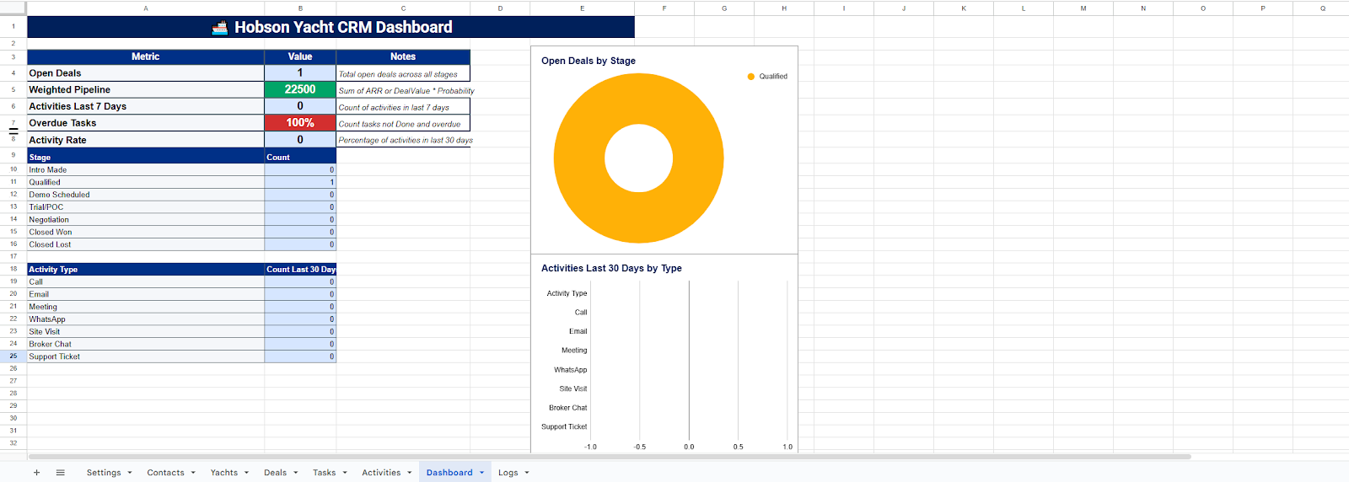
Task: Select the Activities Last 7 Days cell
Action: coord(146,107)
